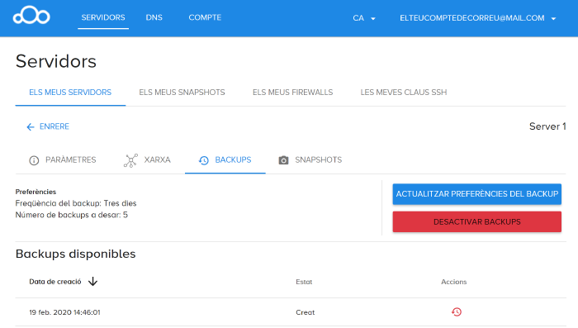The width and height of the screenshot is (578, 328).
Task: Switch to Les meves claus SSH tab
Action: point(403,93)
